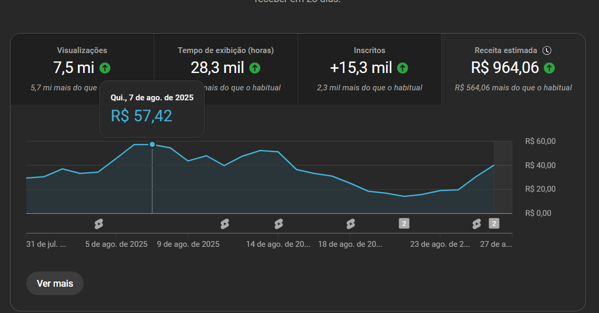The width and height of the screenshot is (599, 313).
Task: Click the R$ 60,00 axis label
Action: [x=541, y=141]
